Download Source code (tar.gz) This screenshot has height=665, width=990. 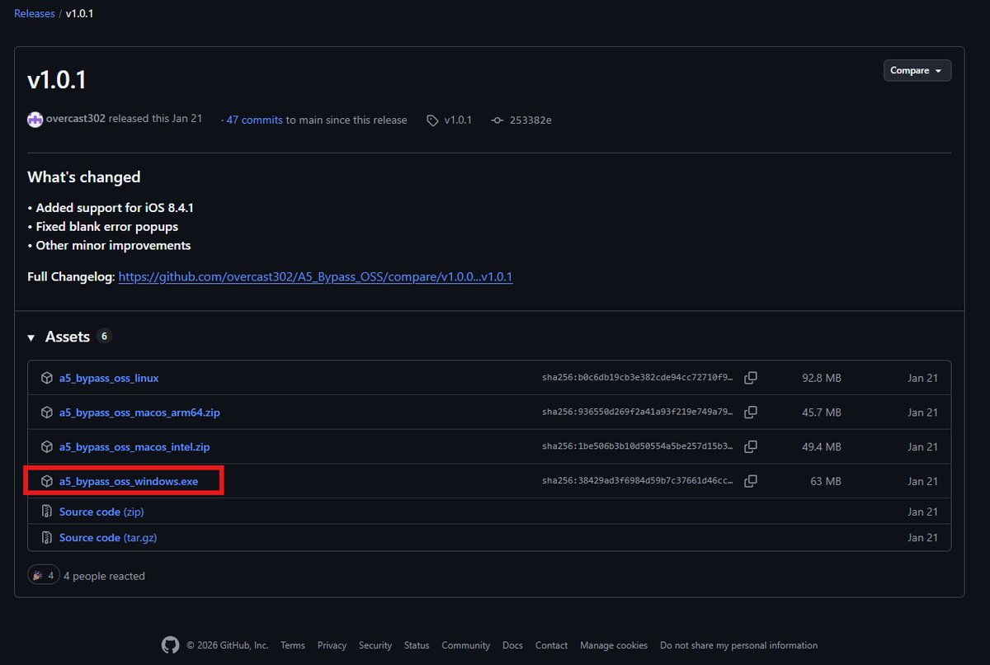[108, 537]
